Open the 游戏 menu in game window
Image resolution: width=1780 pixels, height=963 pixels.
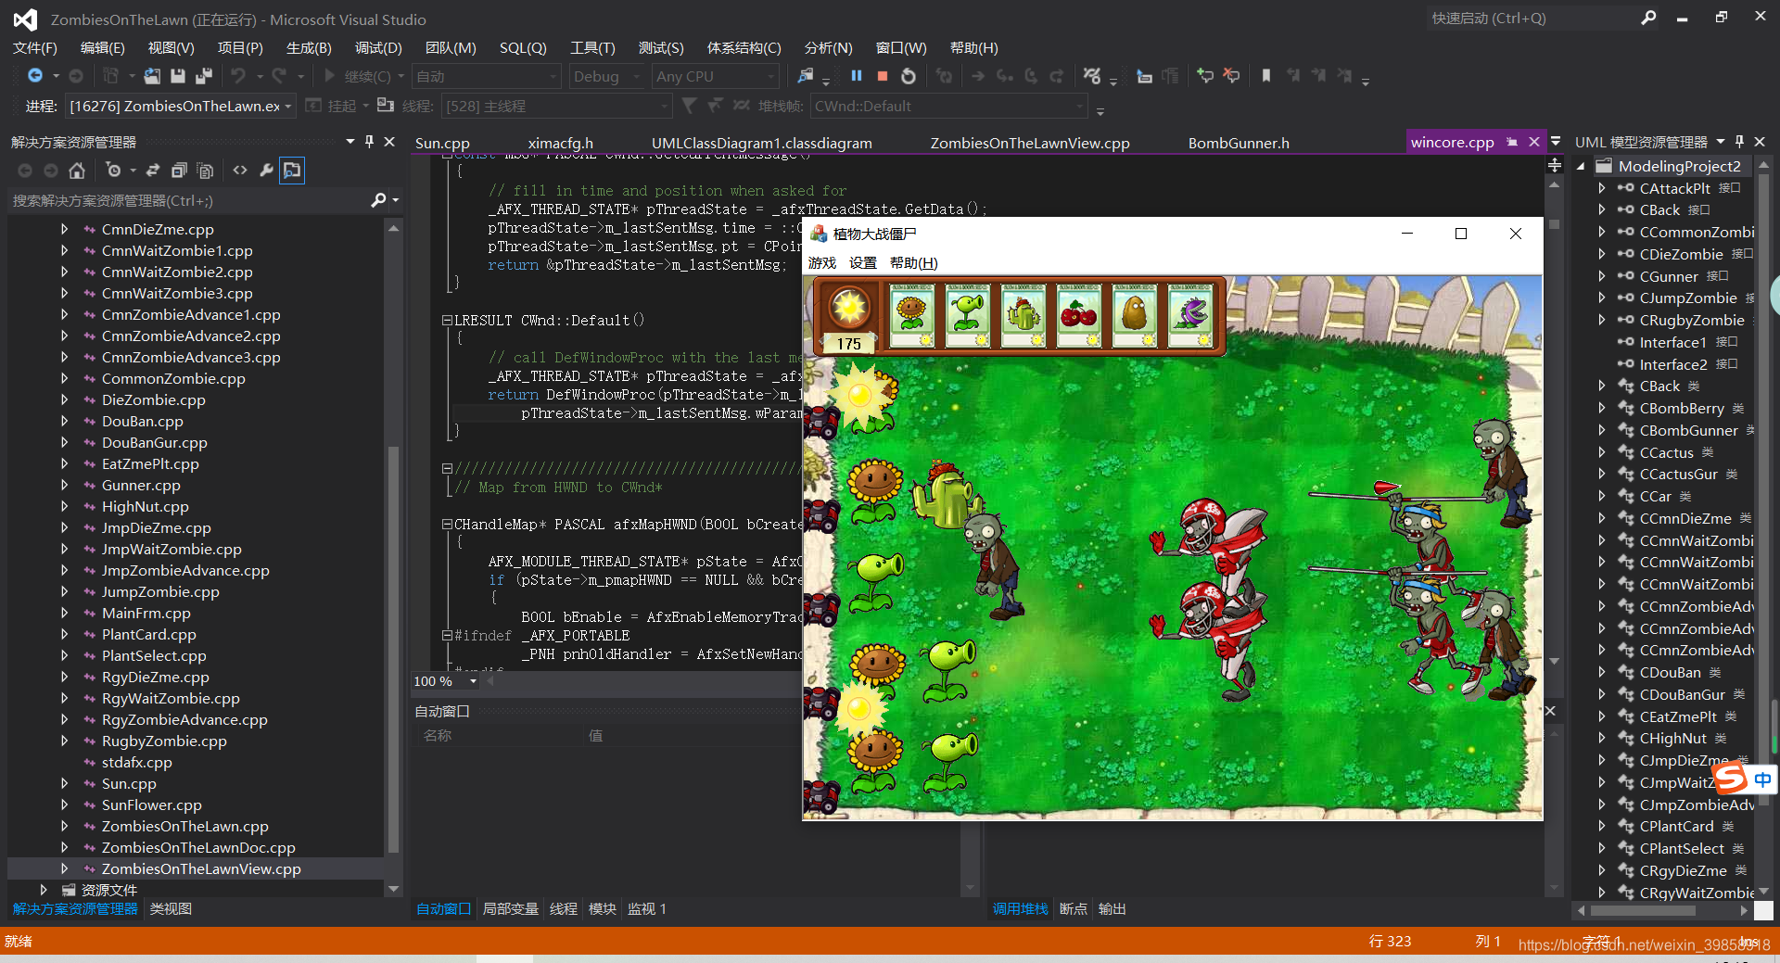click(822, 263)
